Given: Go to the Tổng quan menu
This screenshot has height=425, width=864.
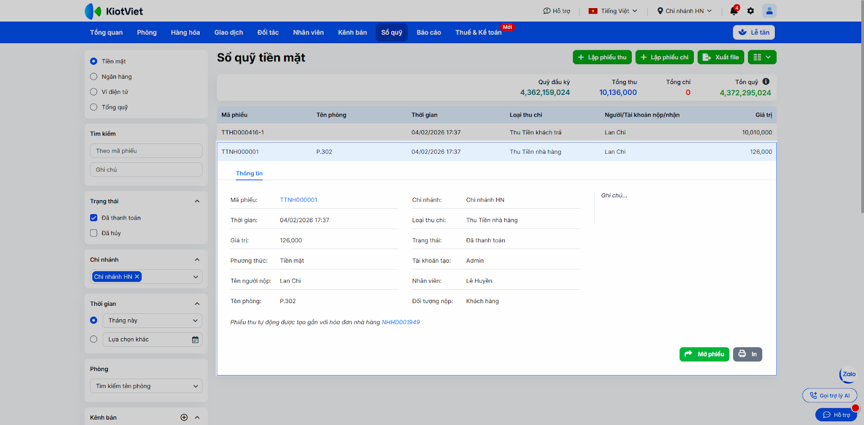Looking at the screenshot, I should pos(106,32).
